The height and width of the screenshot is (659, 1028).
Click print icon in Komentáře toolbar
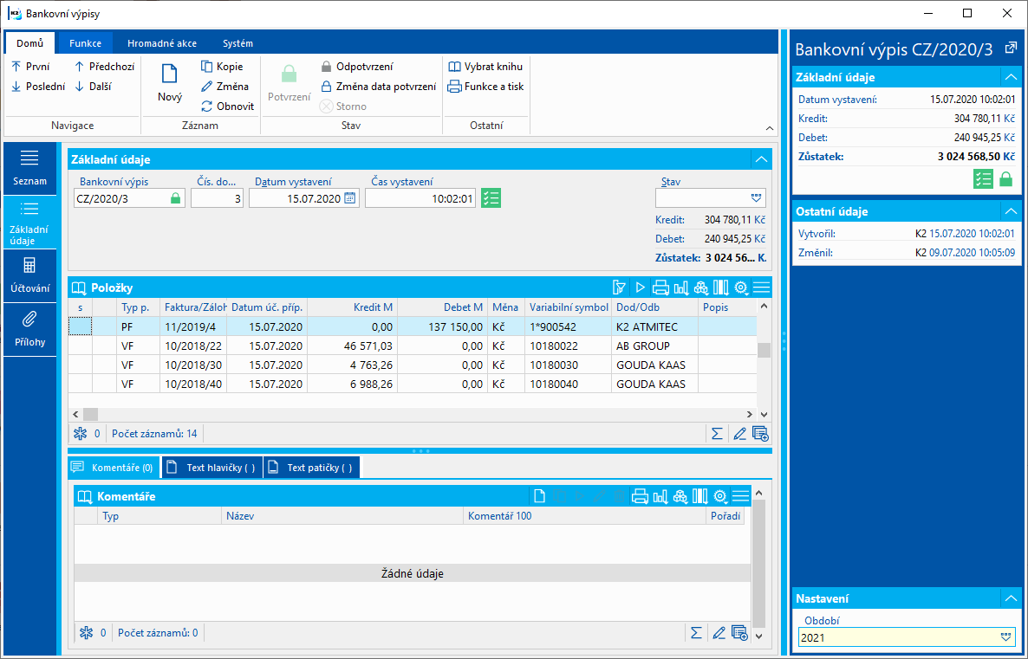(x=640, y=496)
